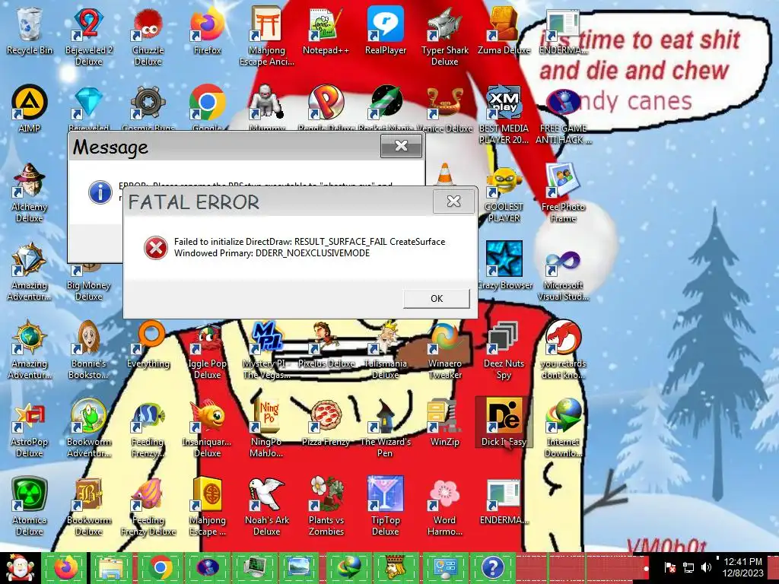Viewport: 779px width, 584px height.
Task: Open the Zuma Deluxe shortcut
Action: [x=504, y=30]
